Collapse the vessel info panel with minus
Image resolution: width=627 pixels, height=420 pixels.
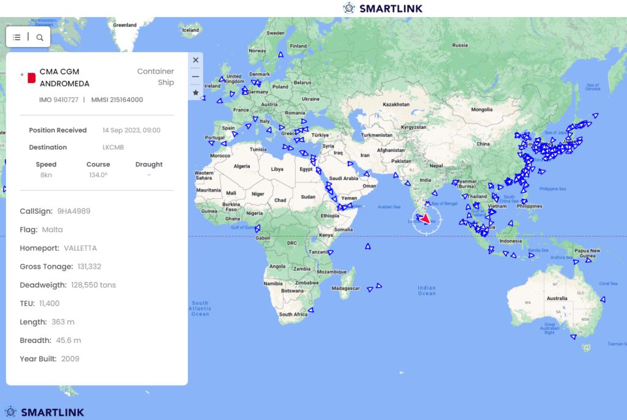click(195, 77)
